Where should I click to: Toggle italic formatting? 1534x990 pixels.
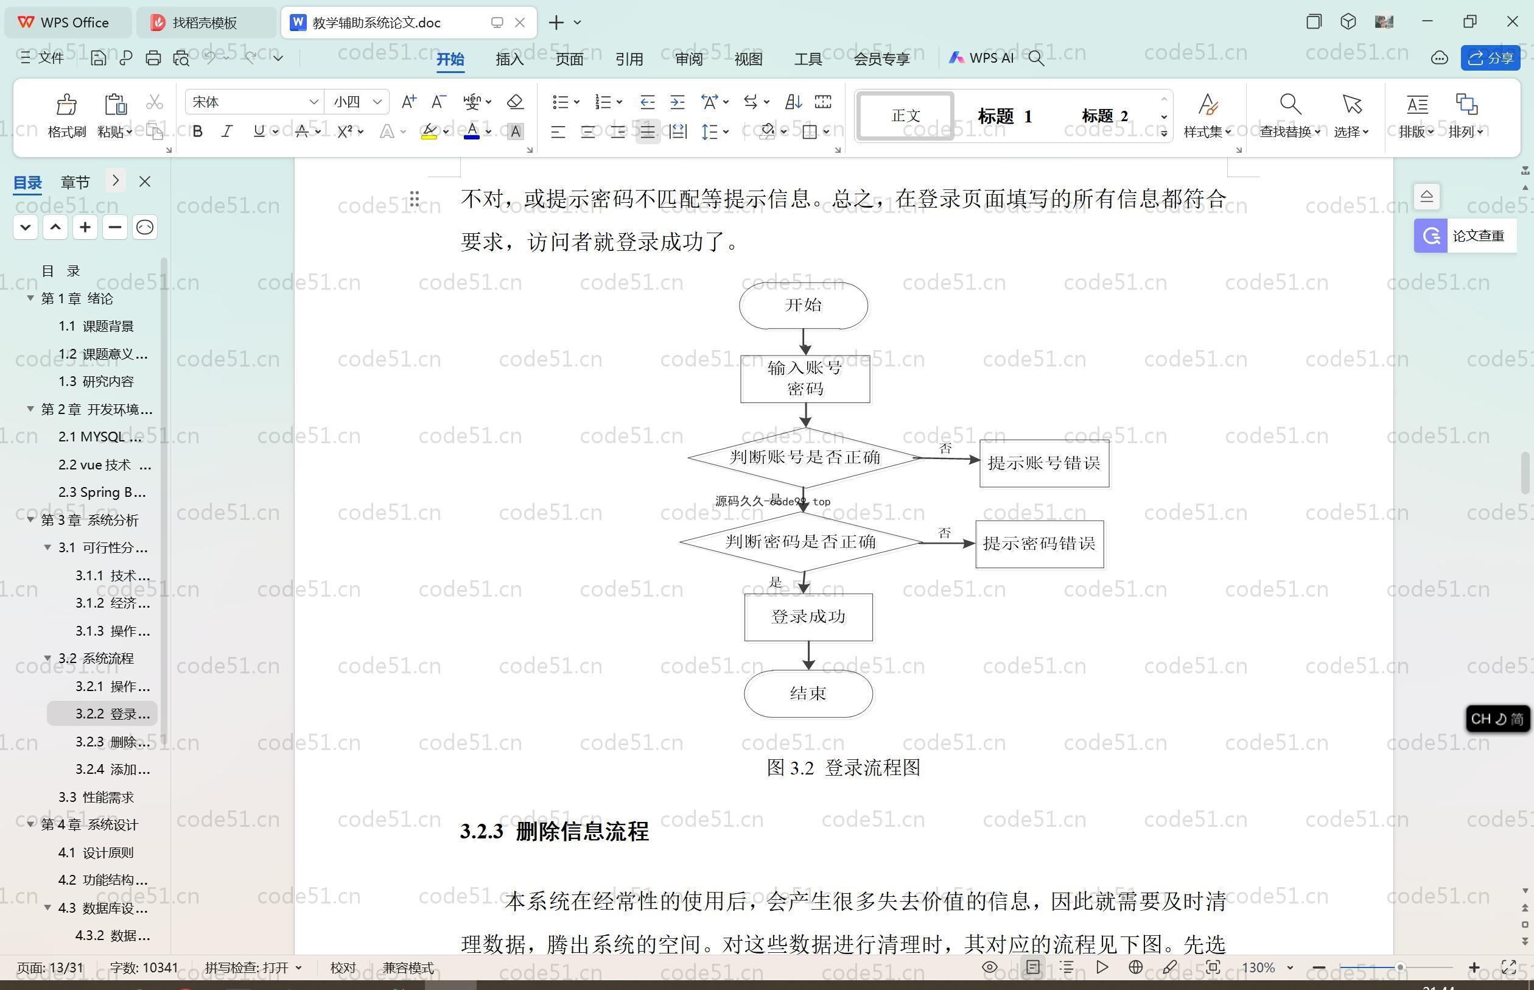227,131
